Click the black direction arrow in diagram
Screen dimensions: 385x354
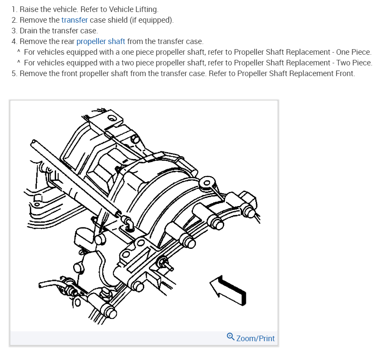tap(228, 290)
